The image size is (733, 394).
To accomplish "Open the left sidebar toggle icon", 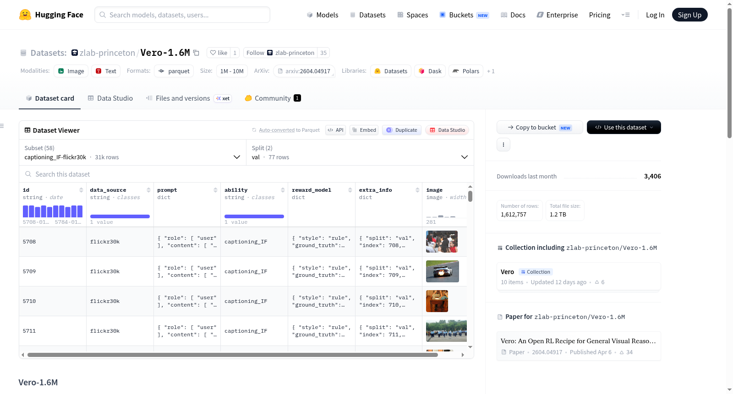I will [2, 126].
